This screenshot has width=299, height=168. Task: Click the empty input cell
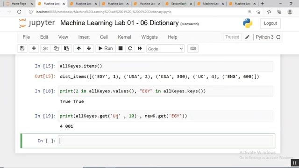point(165,141)
